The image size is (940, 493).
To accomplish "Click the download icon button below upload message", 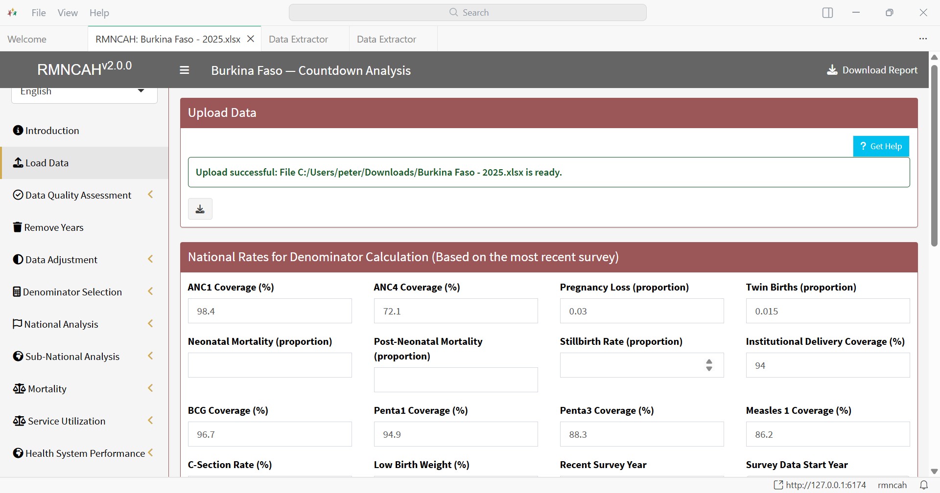I will pos(200,209).
